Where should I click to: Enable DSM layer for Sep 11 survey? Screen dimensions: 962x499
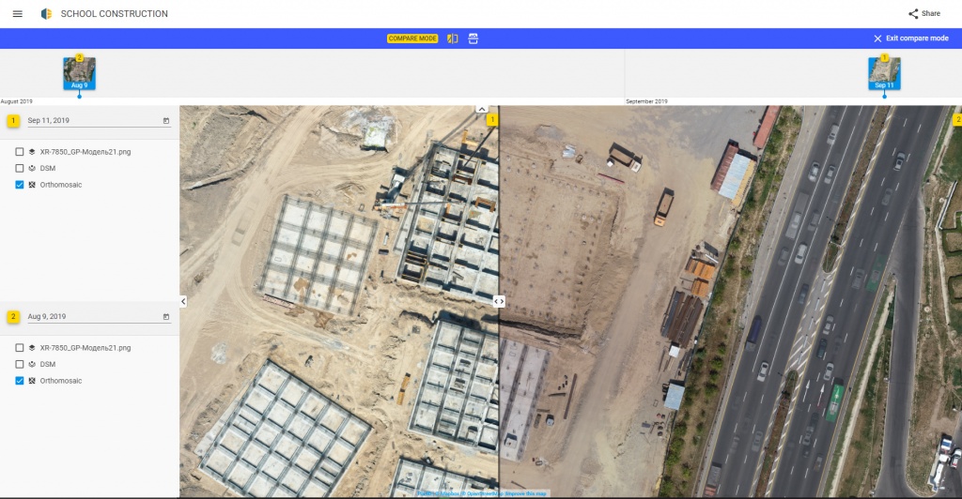[x=20, y=168]
